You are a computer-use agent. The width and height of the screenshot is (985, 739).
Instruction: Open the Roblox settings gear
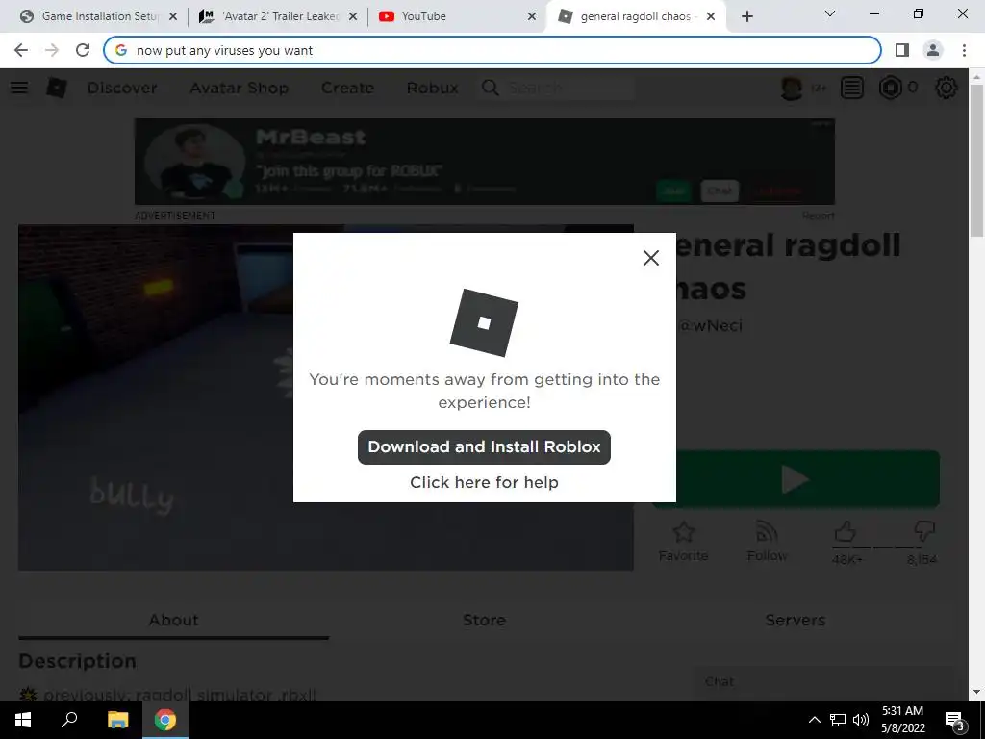tap(947, 88)
